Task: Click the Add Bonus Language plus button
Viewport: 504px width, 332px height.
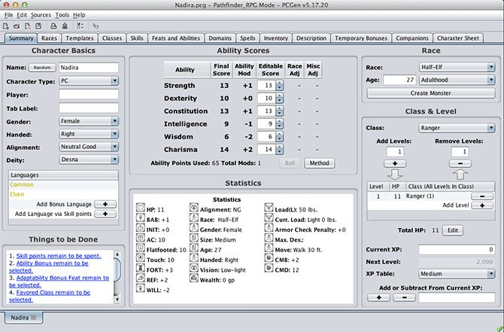Action: (x=105, y=204)
